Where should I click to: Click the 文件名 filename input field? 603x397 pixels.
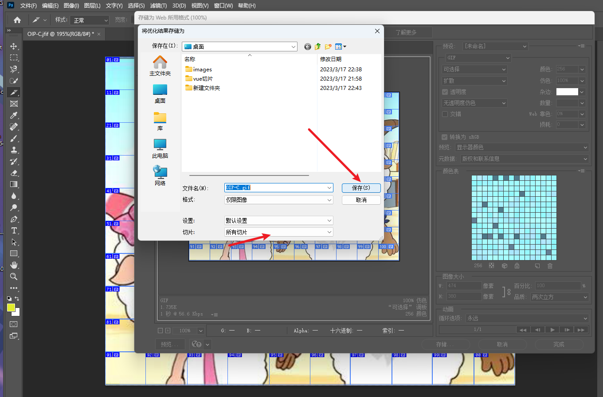(279, 188)
